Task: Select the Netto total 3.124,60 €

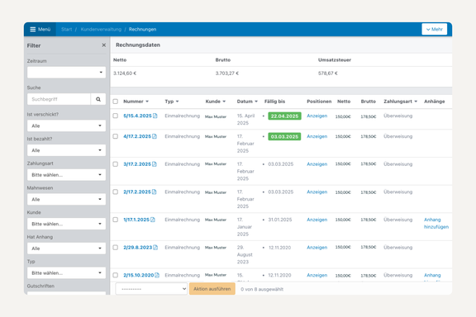Action: tap(125, 73)
